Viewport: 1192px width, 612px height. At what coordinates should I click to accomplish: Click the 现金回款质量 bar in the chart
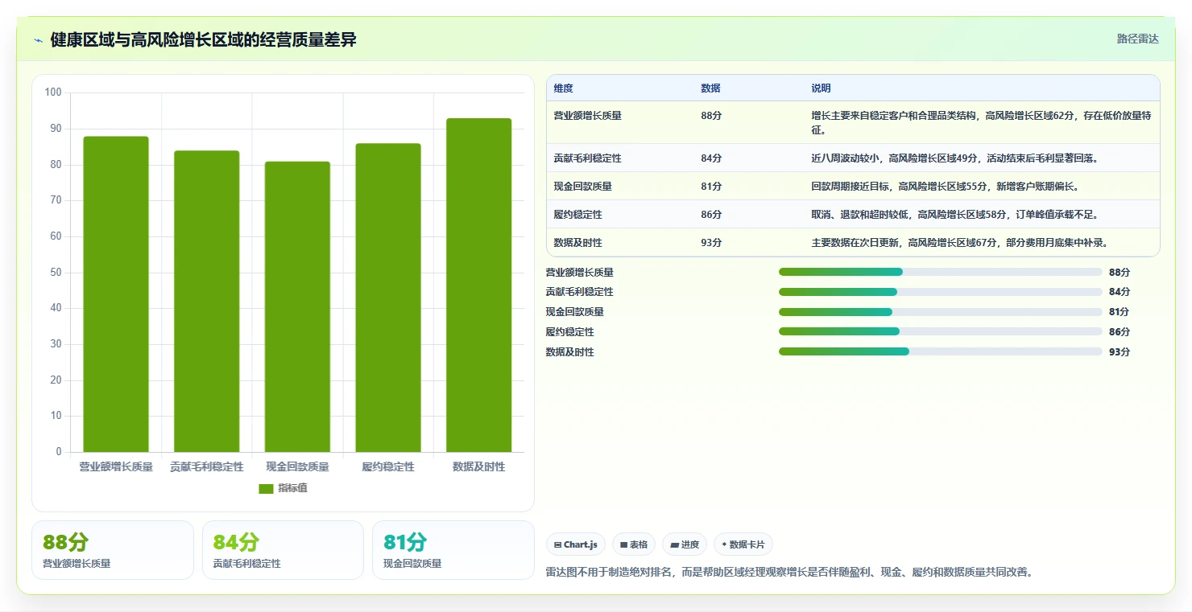(297, 306)
